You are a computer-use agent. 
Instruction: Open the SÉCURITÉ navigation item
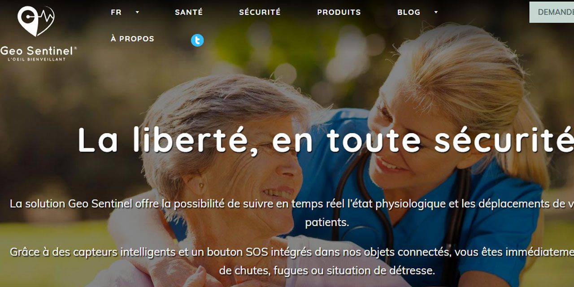click(x=260, y=12)
